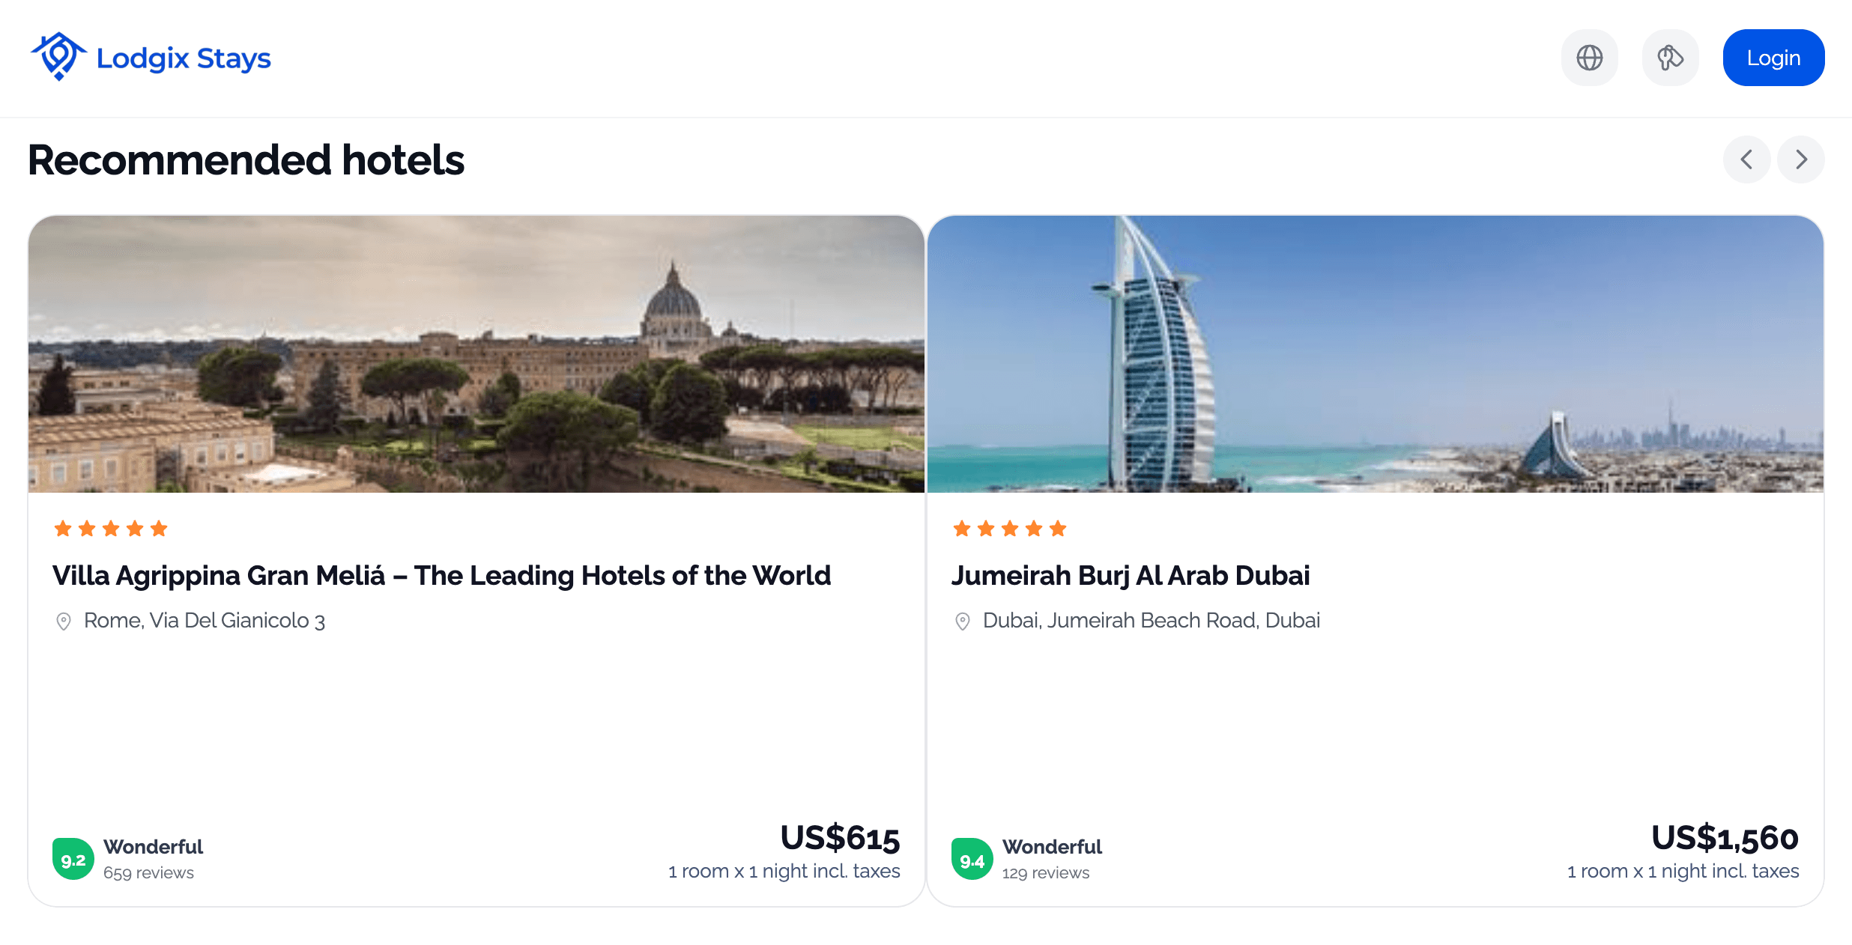This screenshot has width=1852, height=945.
Task: Click the Lodgix Stays logo icon
Action: [58, 57]
